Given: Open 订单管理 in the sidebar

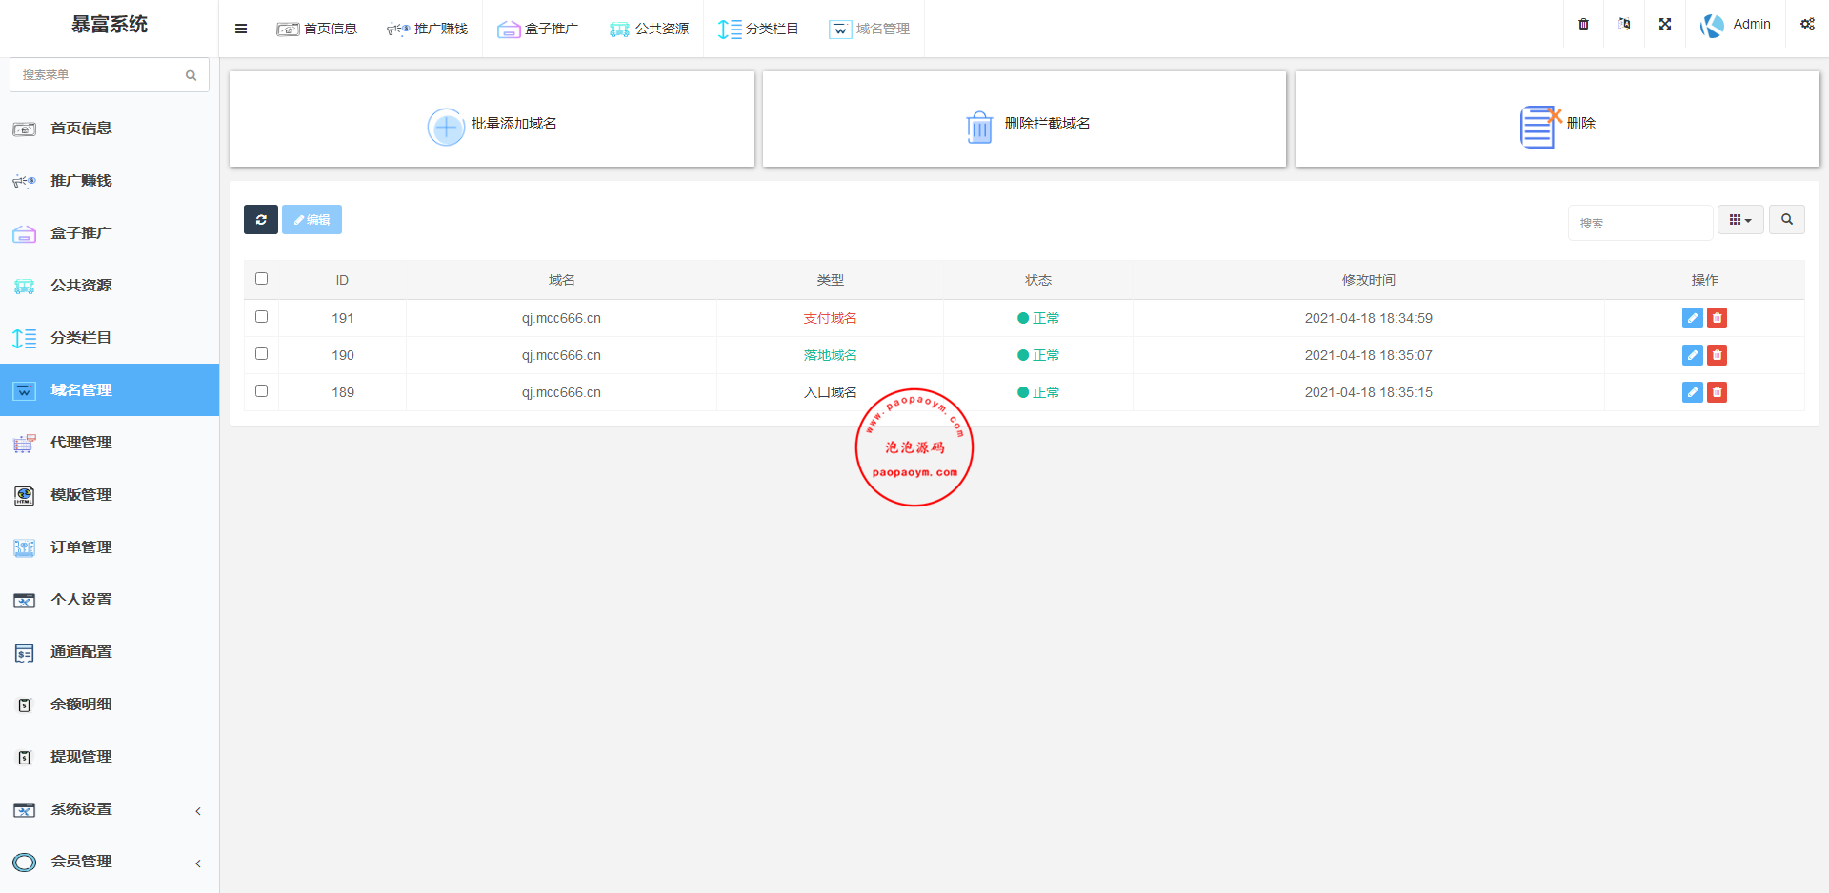Looking at the screenshot, I should point(81,547).
